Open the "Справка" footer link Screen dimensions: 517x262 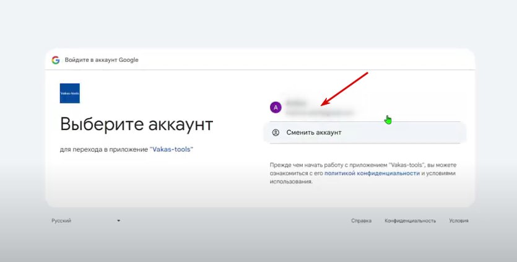[x=361, y=221]
